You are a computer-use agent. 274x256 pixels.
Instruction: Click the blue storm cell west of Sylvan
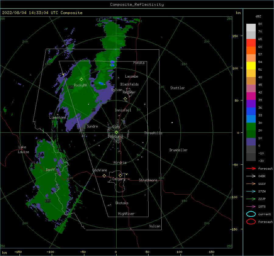click(x=101, y=83)
